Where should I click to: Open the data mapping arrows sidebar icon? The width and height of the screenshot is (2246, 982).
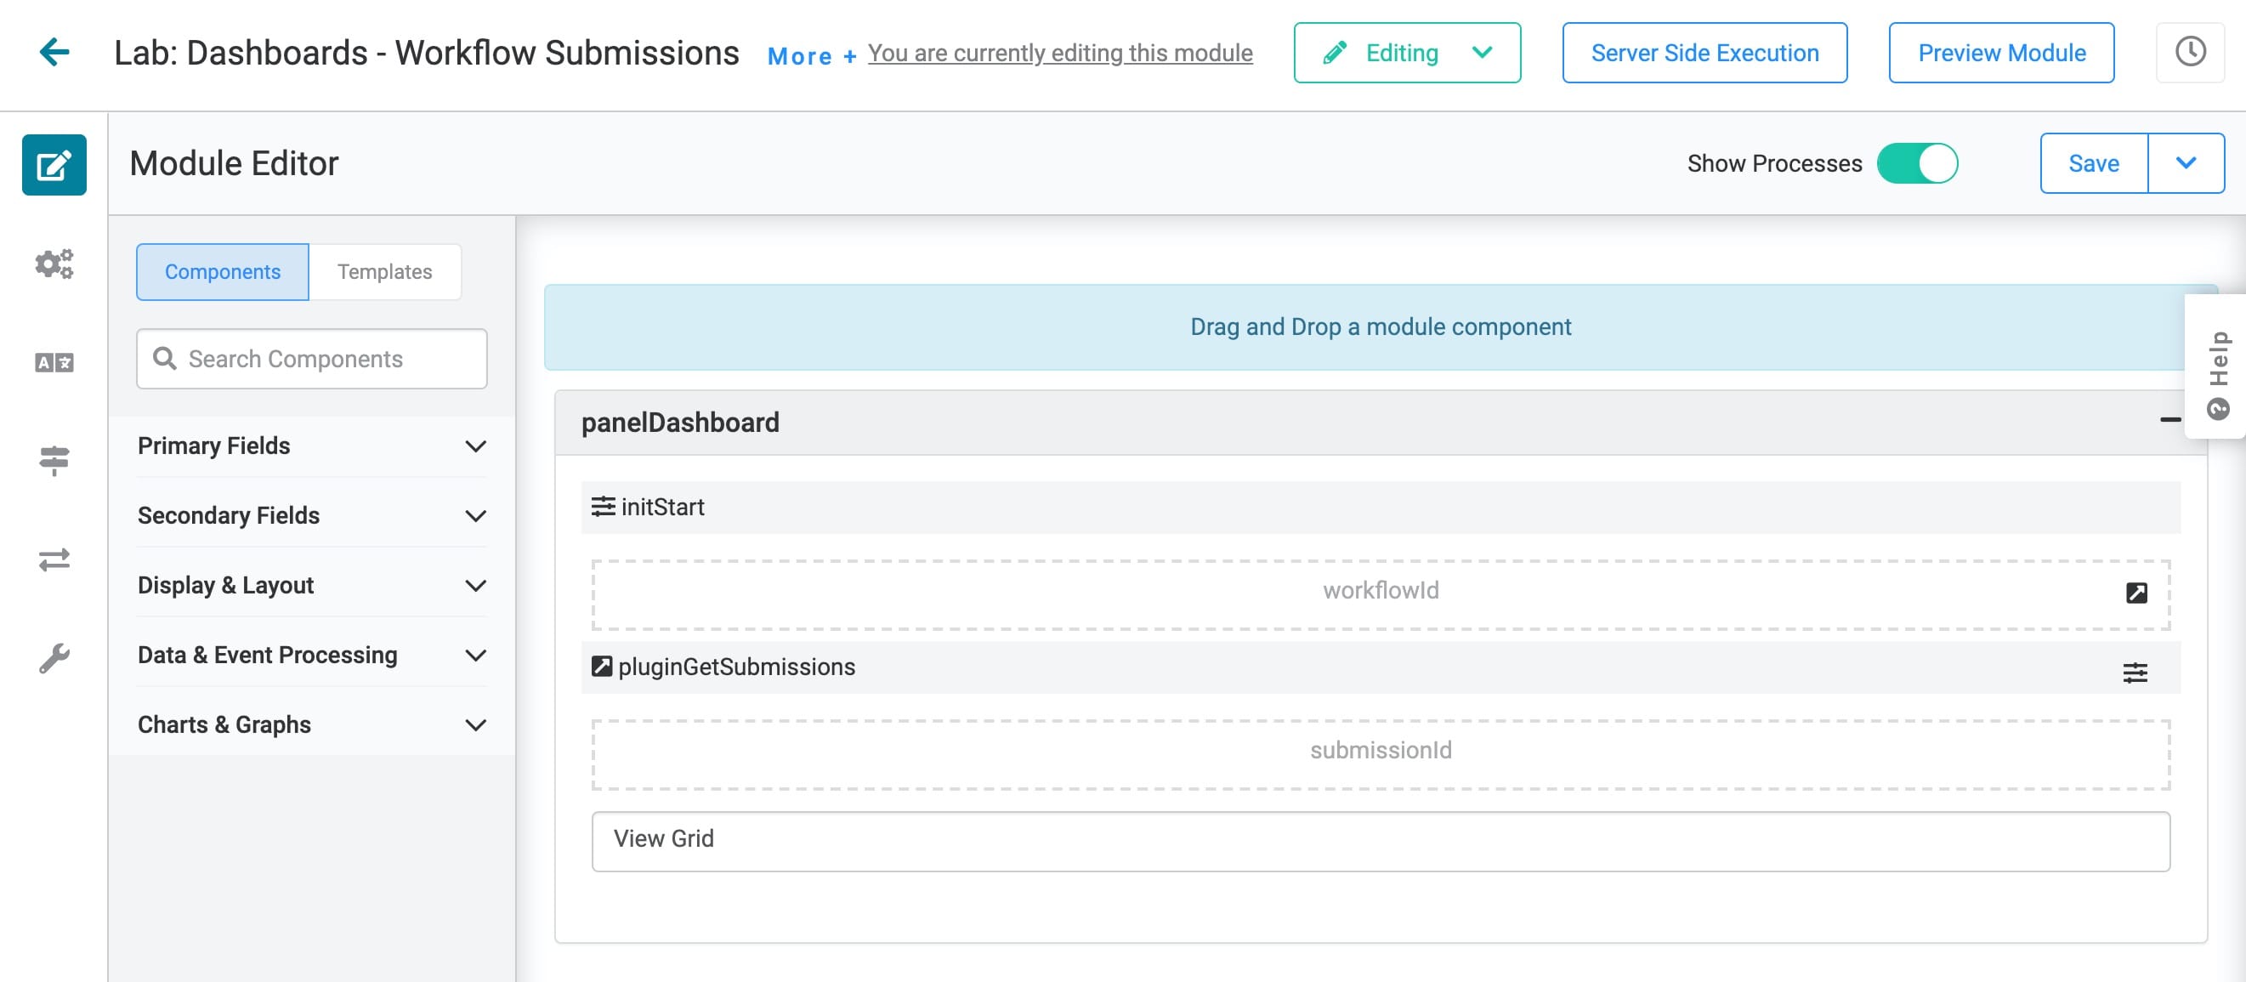54,559
